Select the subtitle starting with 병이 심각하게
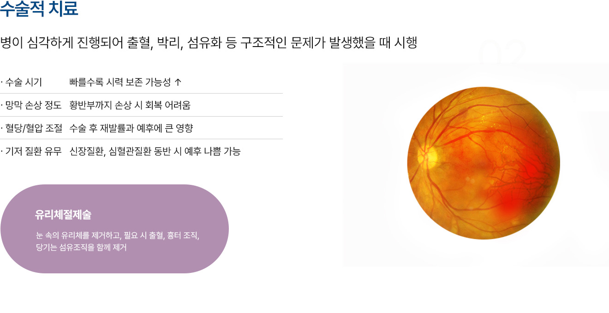609x313 pixels. point(209,43)
